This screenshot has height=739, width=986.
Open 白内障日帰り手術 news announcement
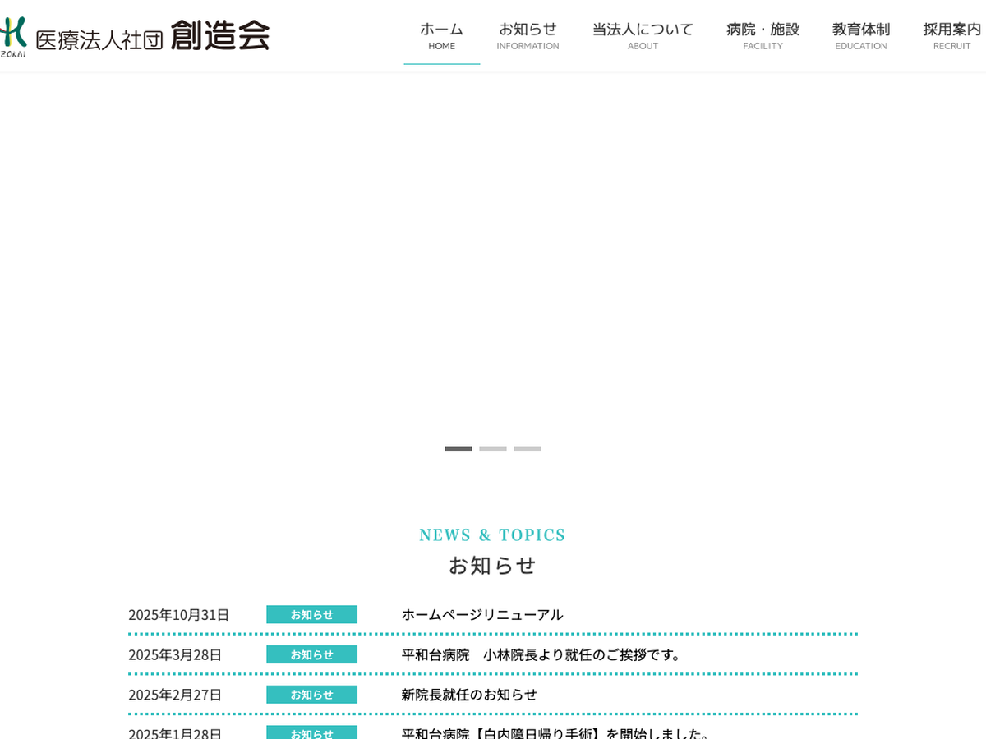557,732
